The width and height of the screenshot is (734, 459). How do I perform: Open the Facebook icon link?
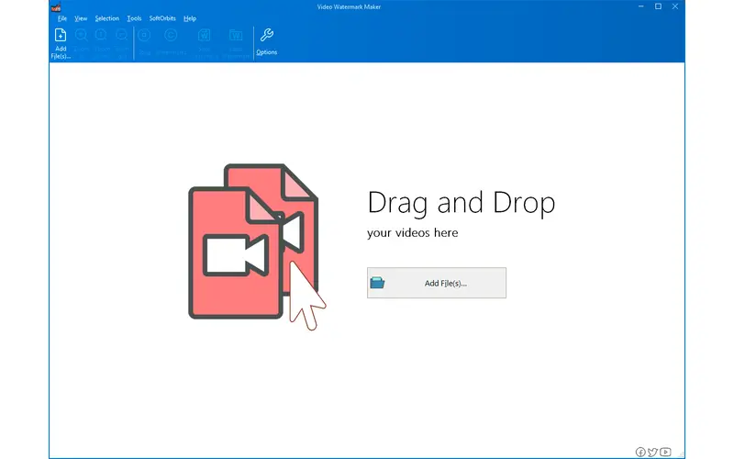point(639,452)
